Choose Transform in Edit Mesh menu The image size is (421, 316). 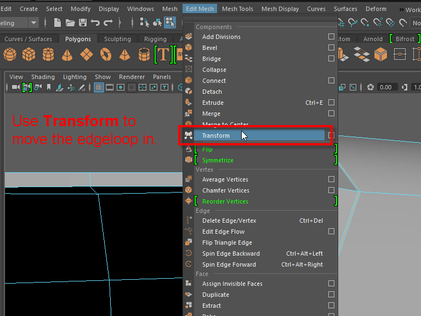click(x=216, y=136)
